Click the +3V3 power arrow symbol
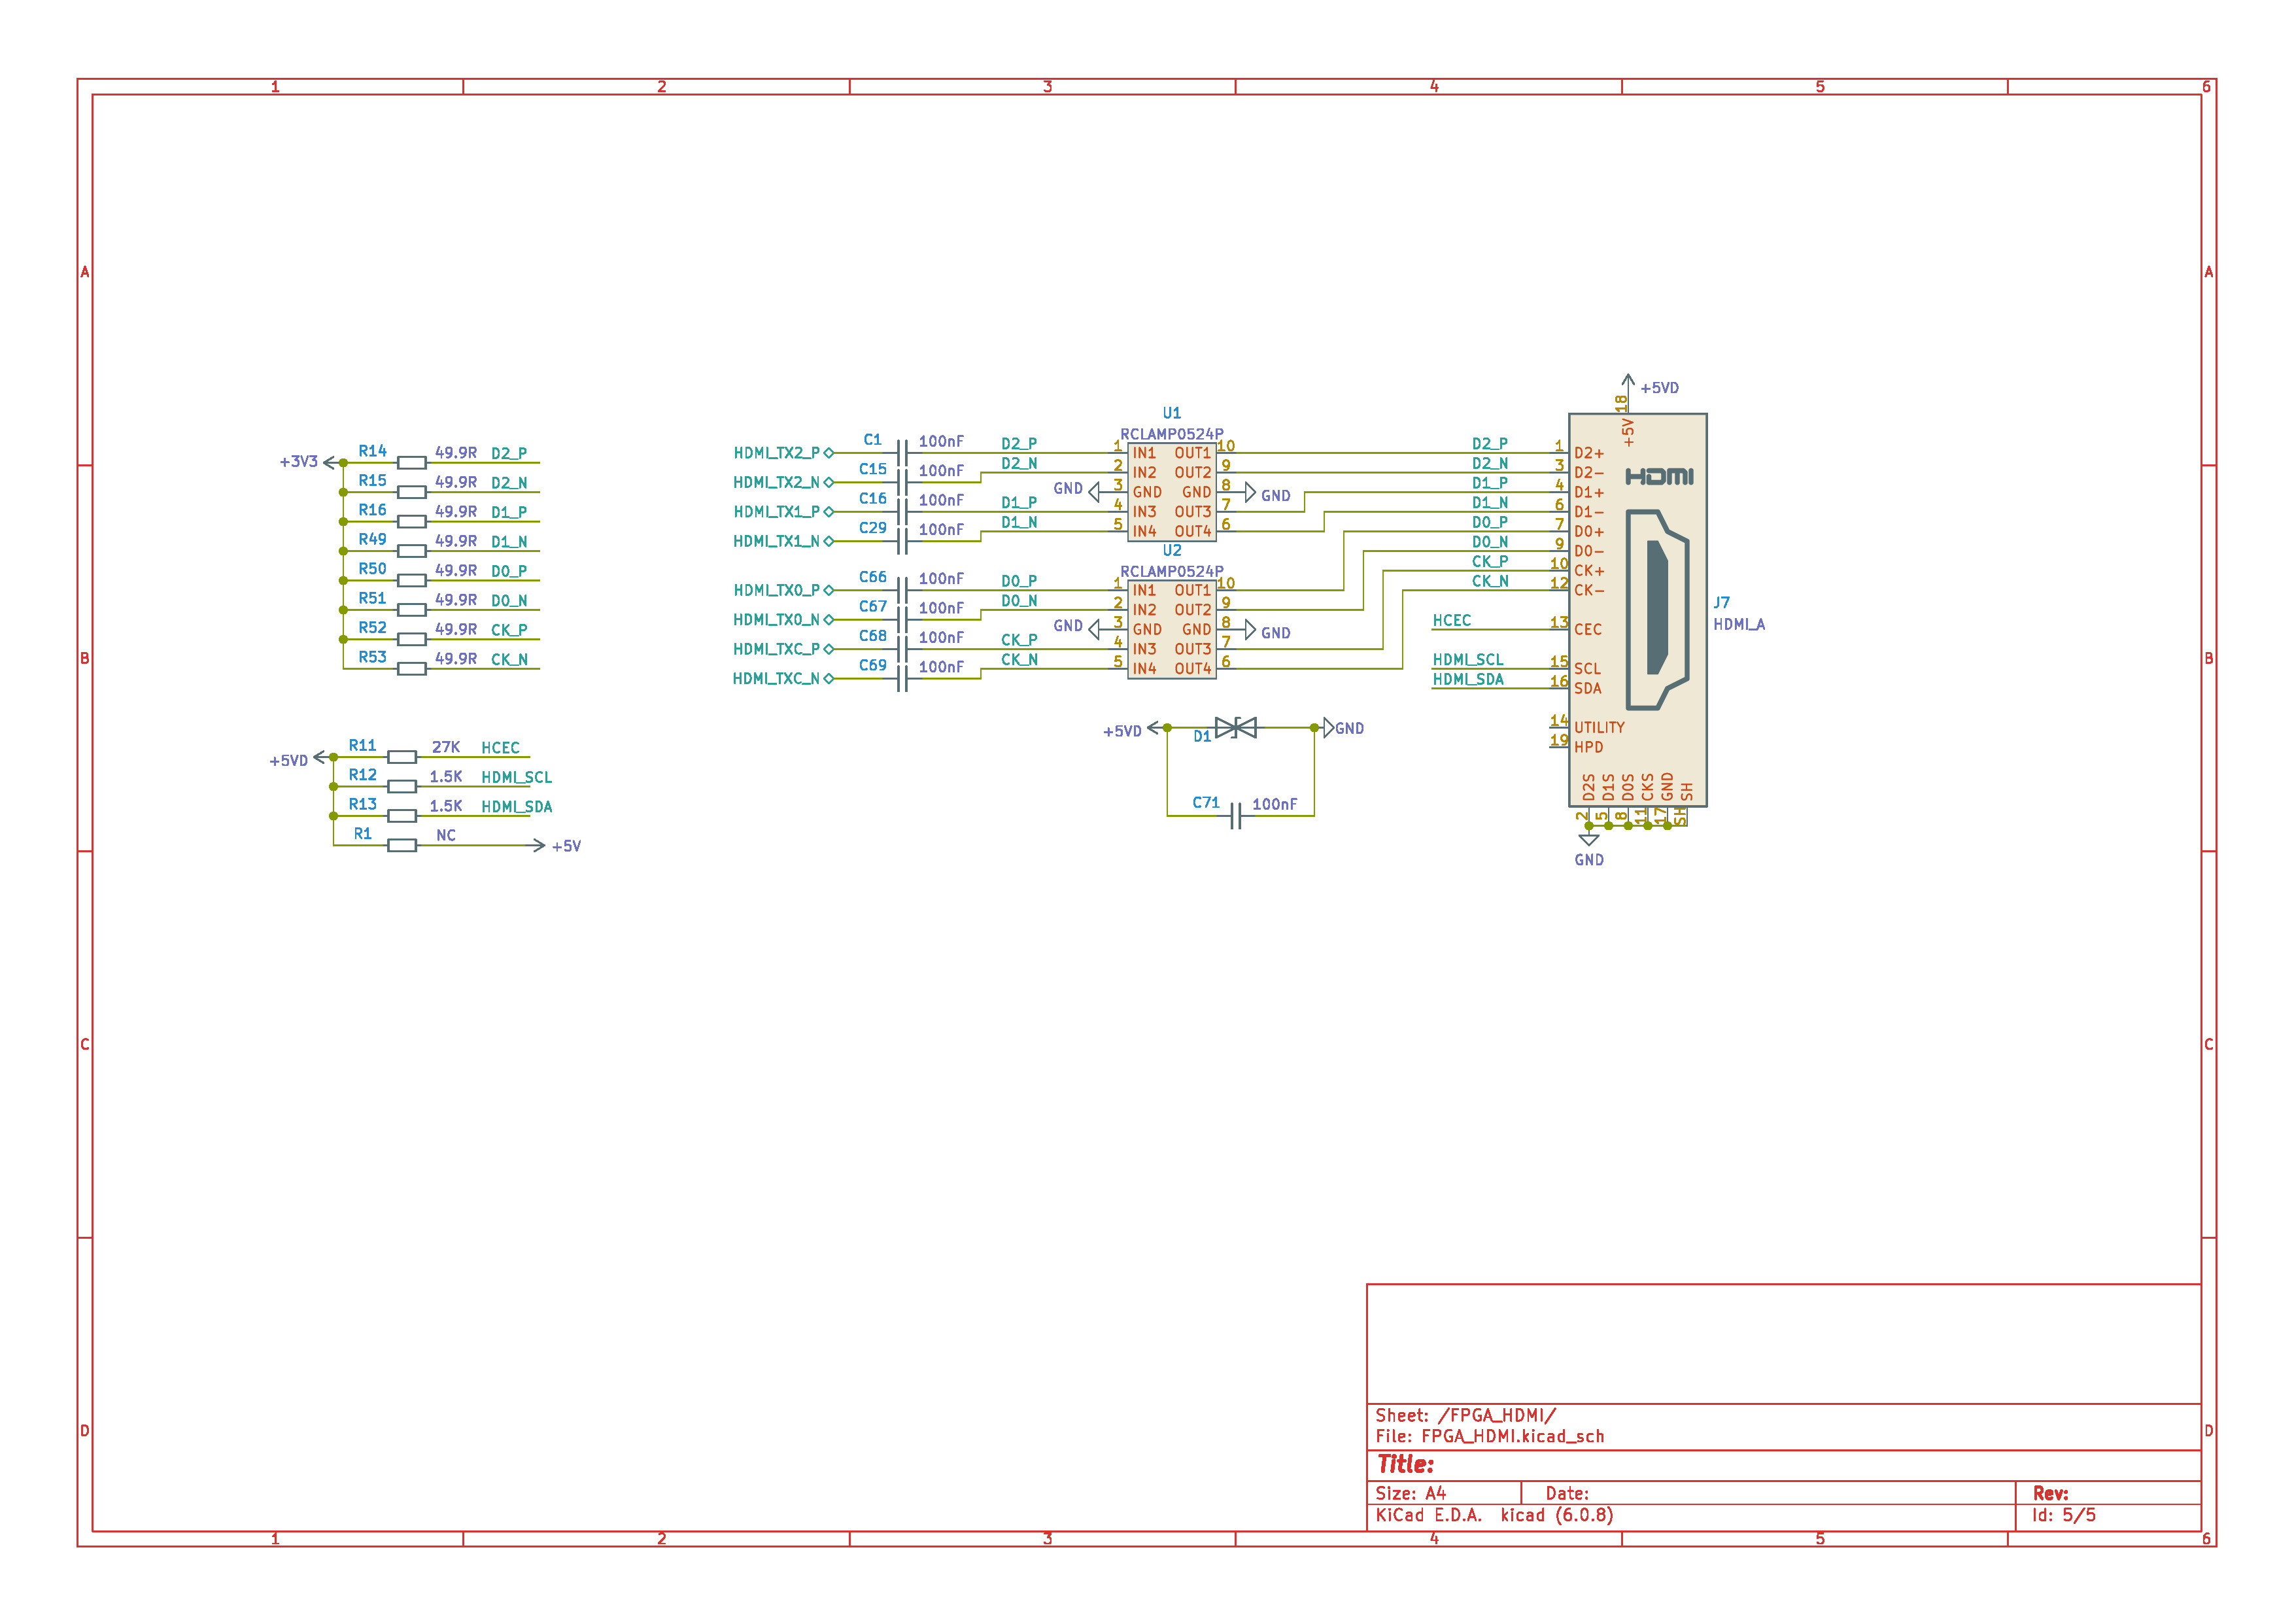The width and height of the screenshot is (2294, 1624). [x=331, y=462]
